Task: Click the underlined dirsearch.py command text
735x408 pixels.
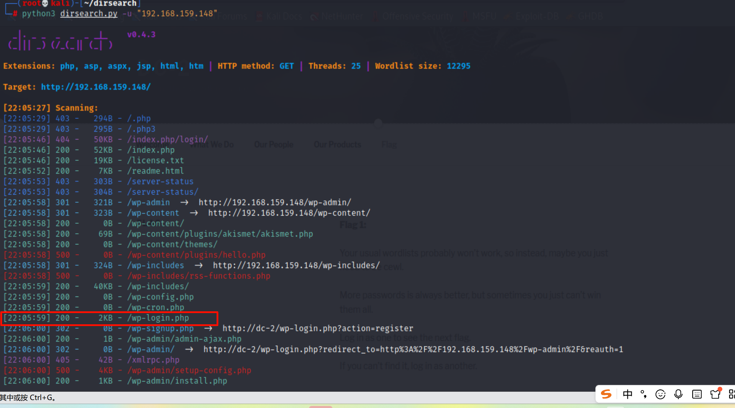Action: pos(89,14)
